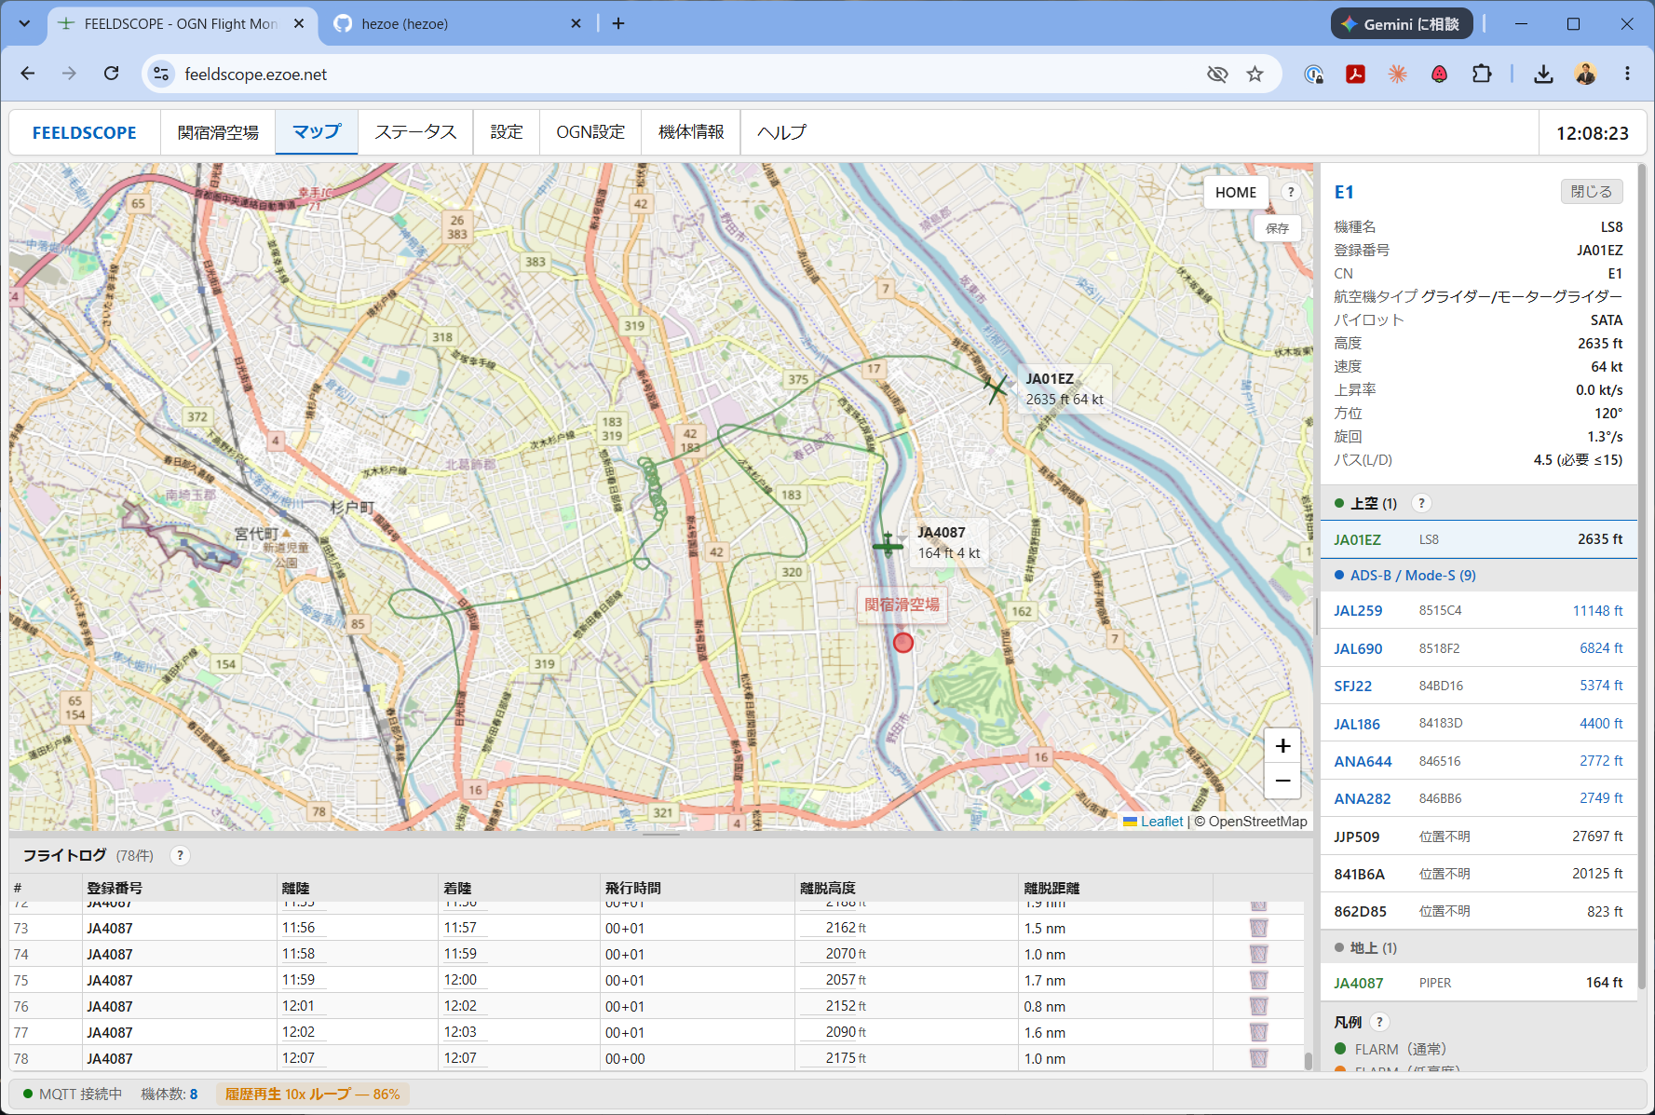This screenshot has width=1655, height=1115.
Task: Delete flight log row 74
Action: tap(1258, 954)
